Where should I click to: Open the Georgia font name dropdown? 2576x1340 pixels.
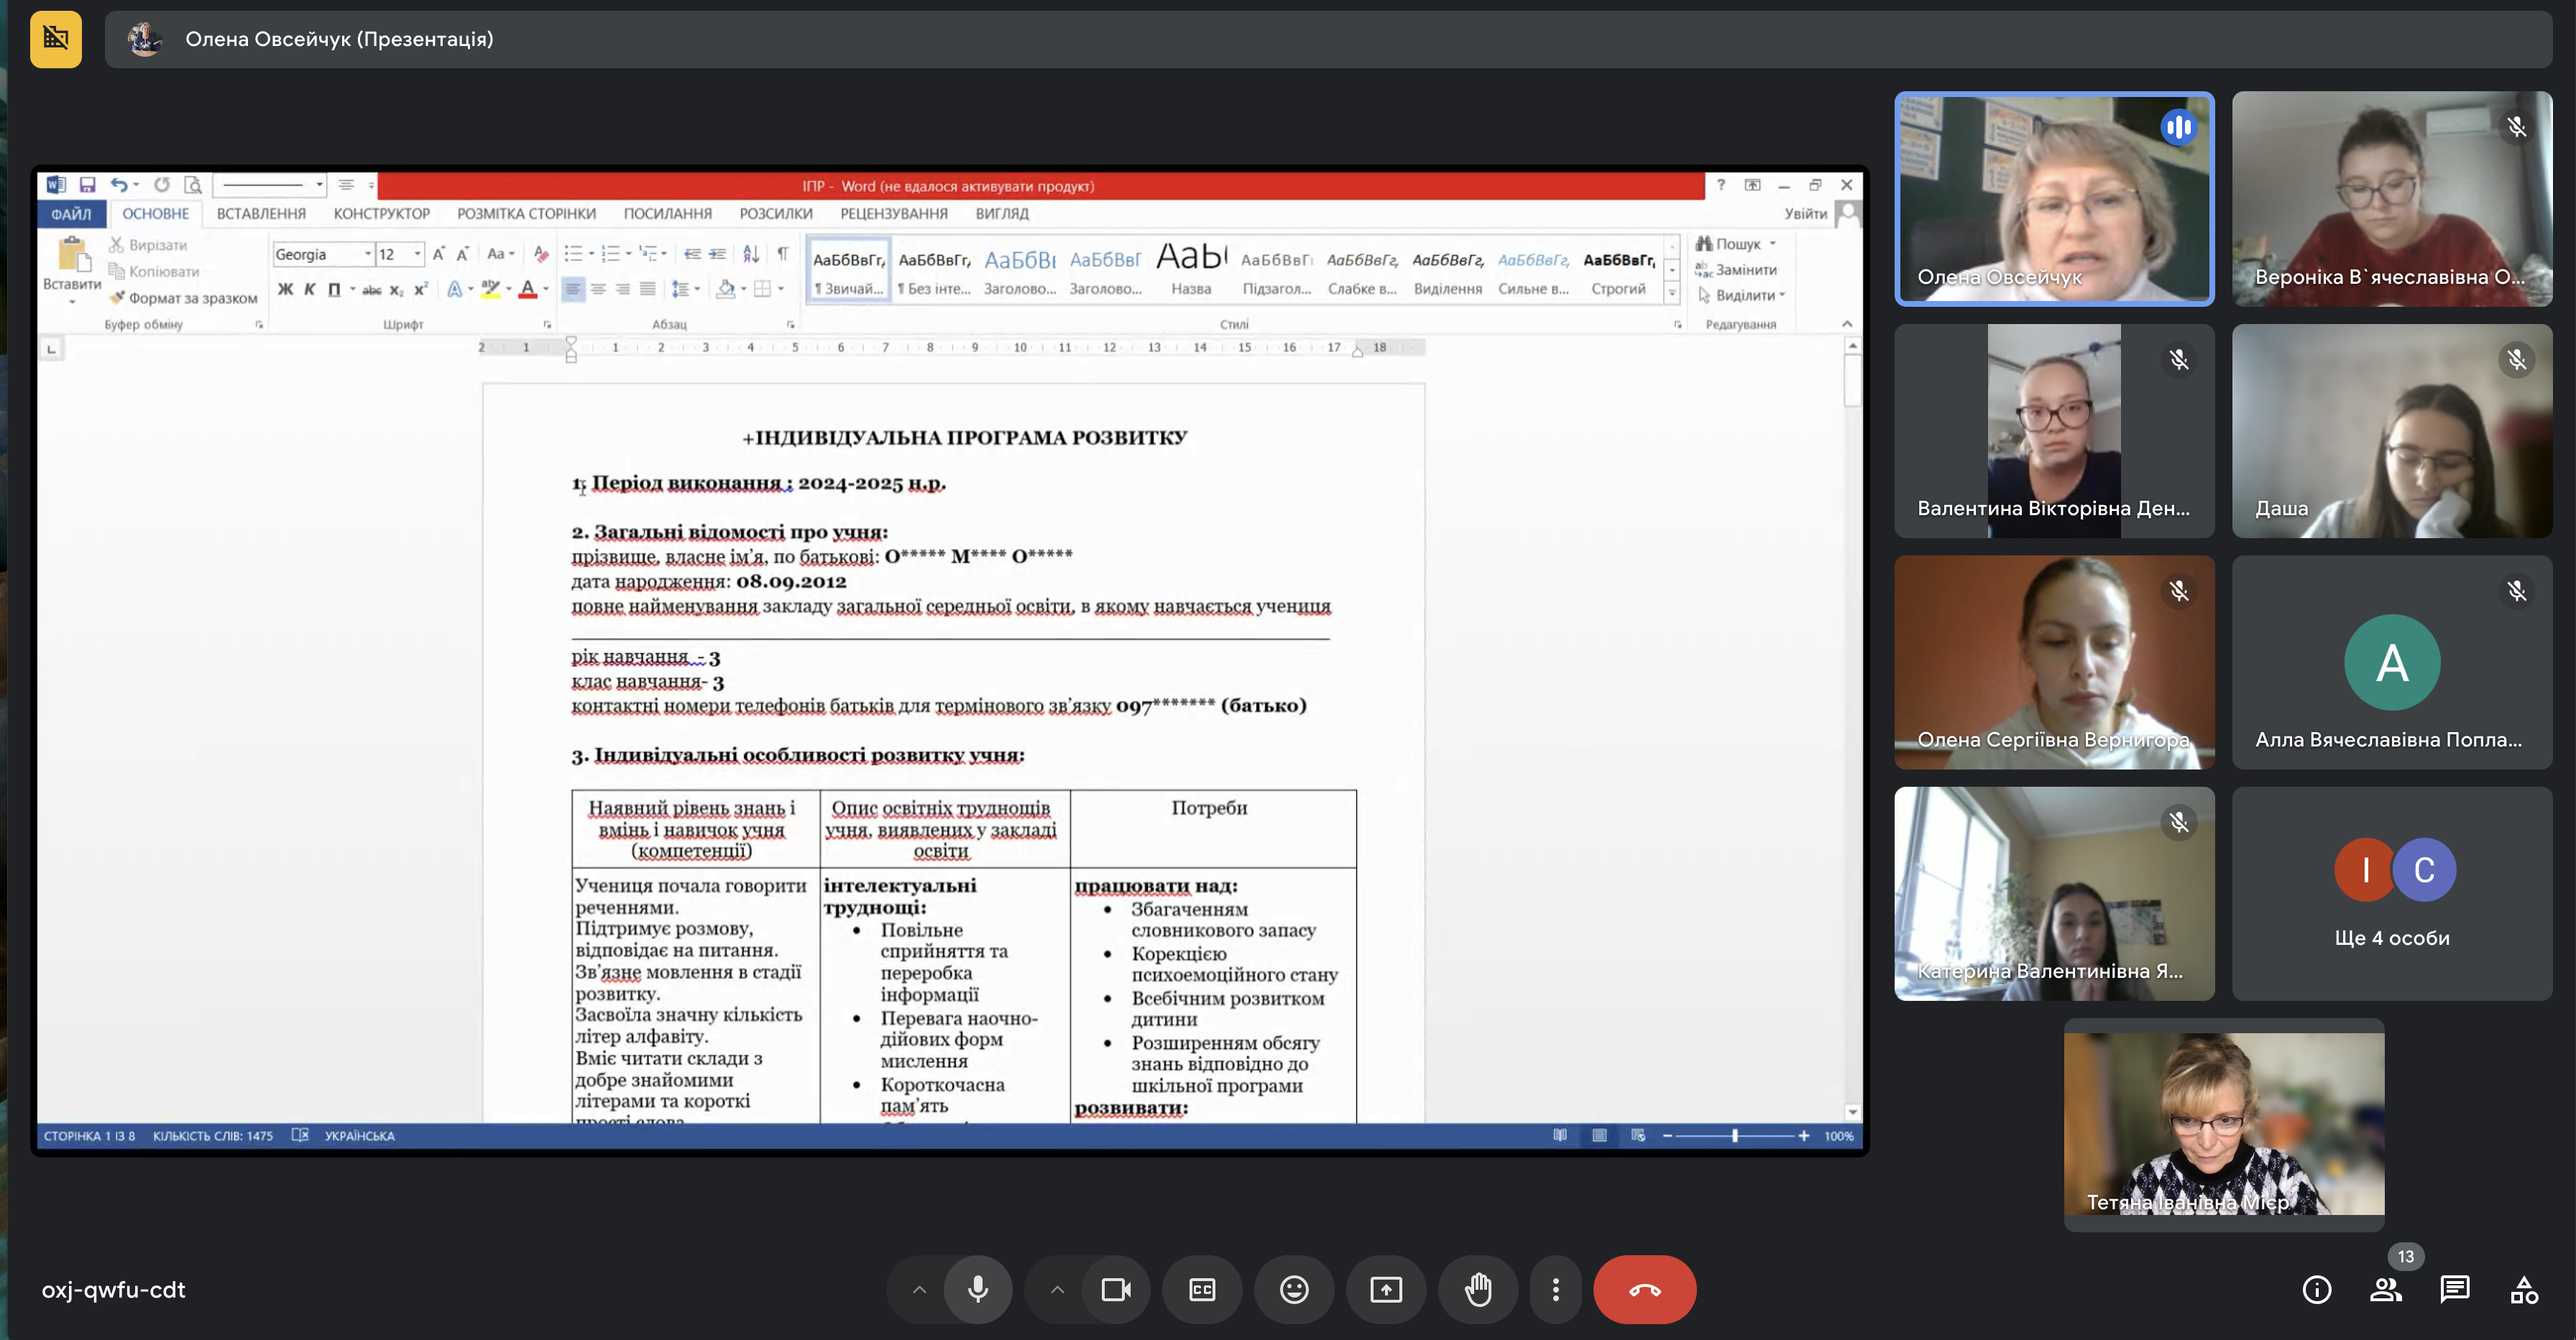coord(368,254)
